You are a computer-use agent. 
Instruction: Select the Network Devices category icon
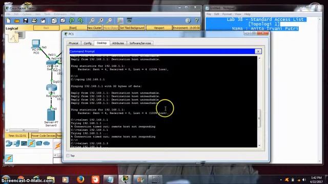point(9,143)
